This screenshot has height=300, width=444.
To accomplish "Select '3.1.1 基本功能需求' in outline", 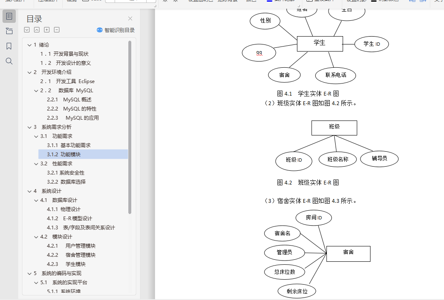I will tap(69, 145).
